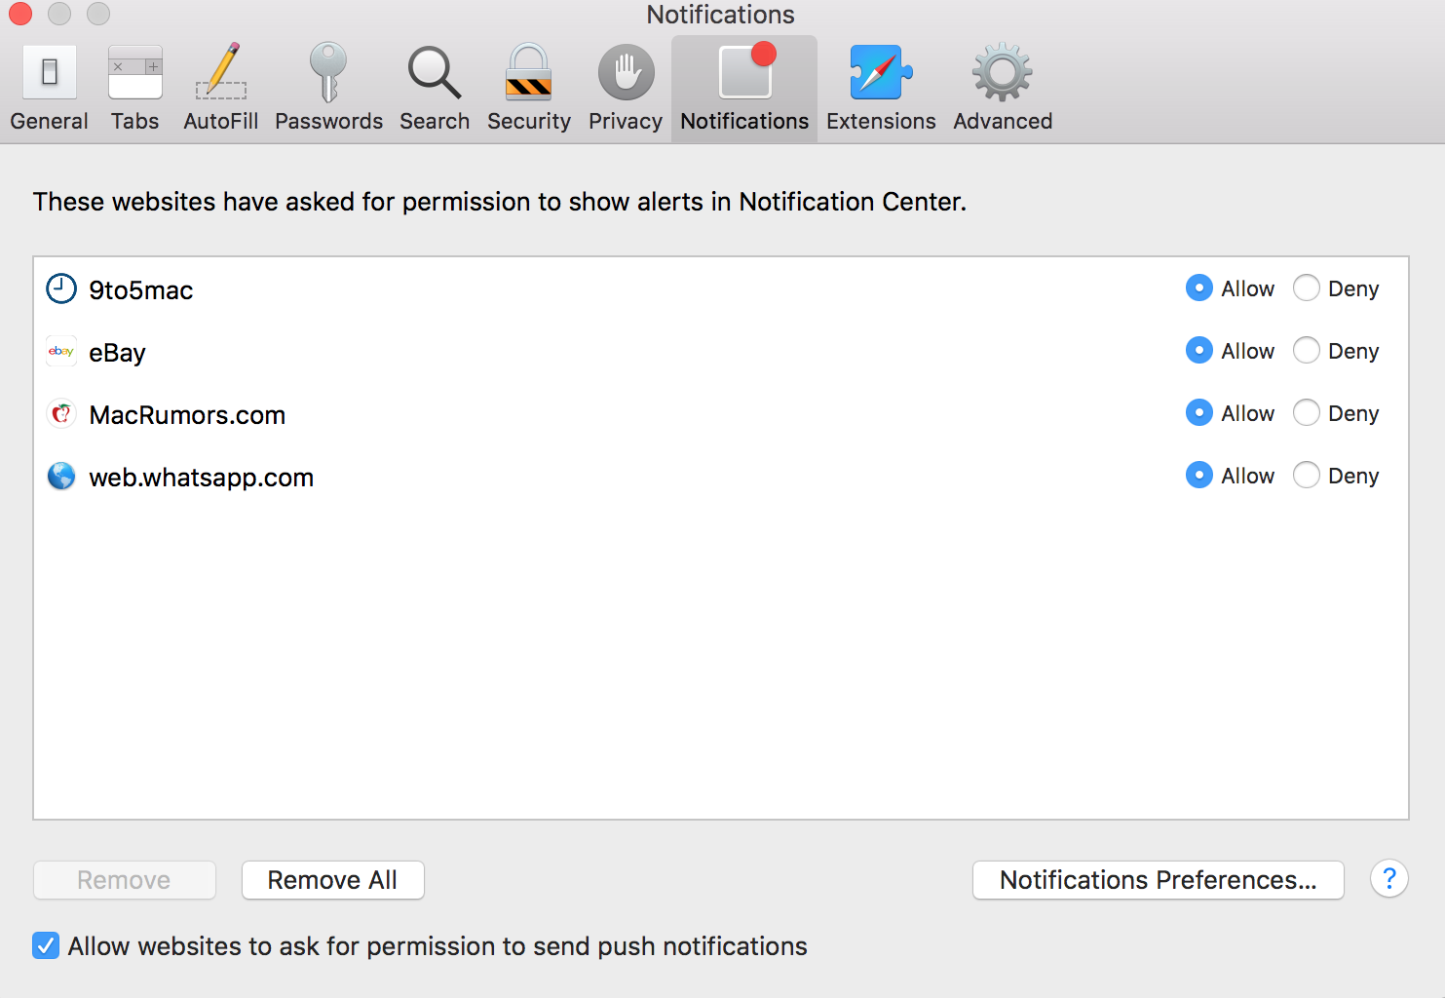
Task: Open help with the question mark button
Action: [1388, 879]
